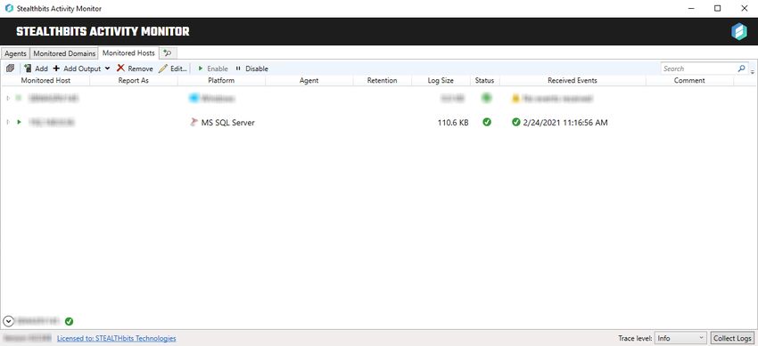Click green status icon on Windows row
The height and width of the screenshot is (346, 758).
pyautogui.click(x=486, y=98)
